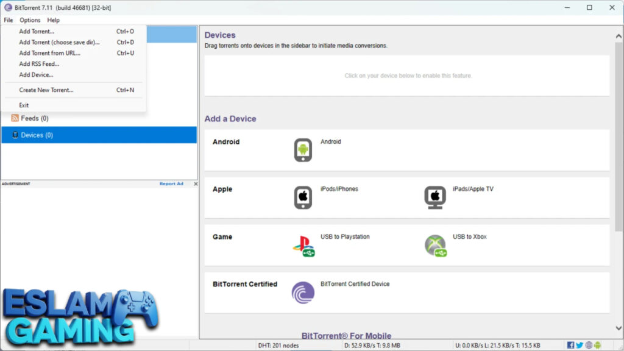Click the download speed D: 52.9 KB/s status

[x=372, y=345]
